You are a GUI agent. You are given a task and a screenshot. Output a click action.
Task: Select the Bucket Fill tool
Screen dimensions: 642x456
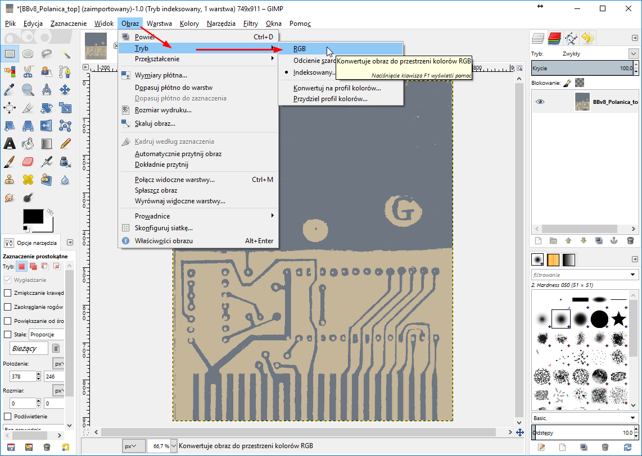point(28,144)
